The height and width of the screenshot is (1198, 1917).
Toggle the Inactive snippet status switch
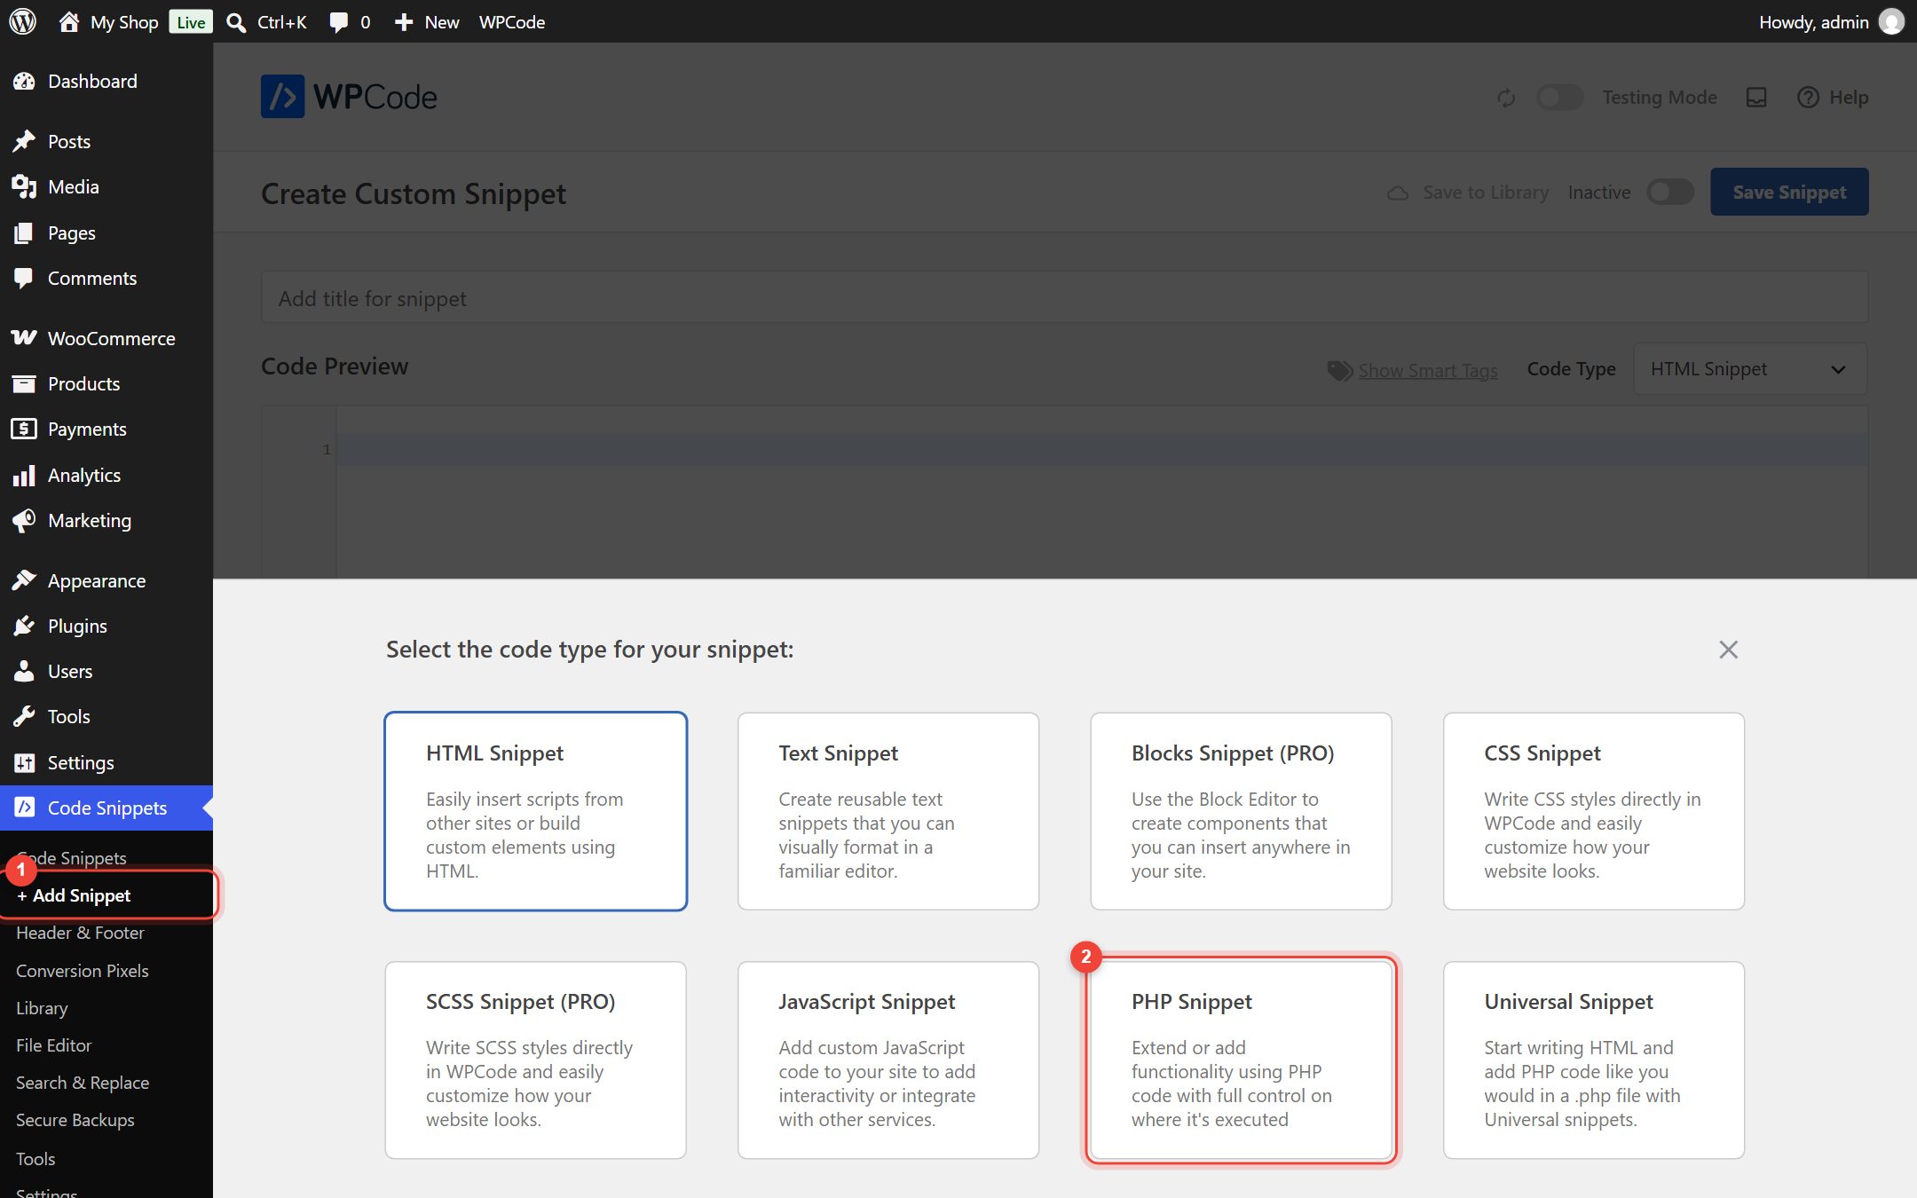coord(1669,192)
